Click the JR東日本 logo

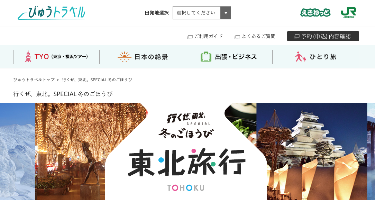click(348, 13)
